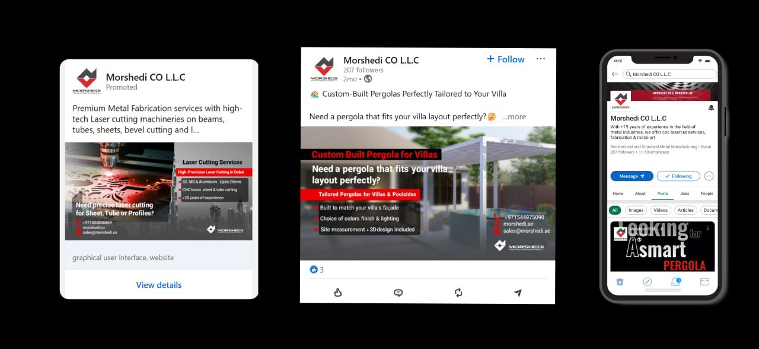Viewport: 759px width, 349px height.
Task: Open the compass discover icon in the bottom bar
Action: (648, 281)
